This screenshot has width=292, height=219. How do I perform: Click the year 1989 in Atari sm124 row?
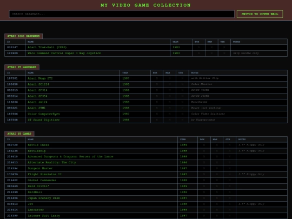(x=125, y=102)
